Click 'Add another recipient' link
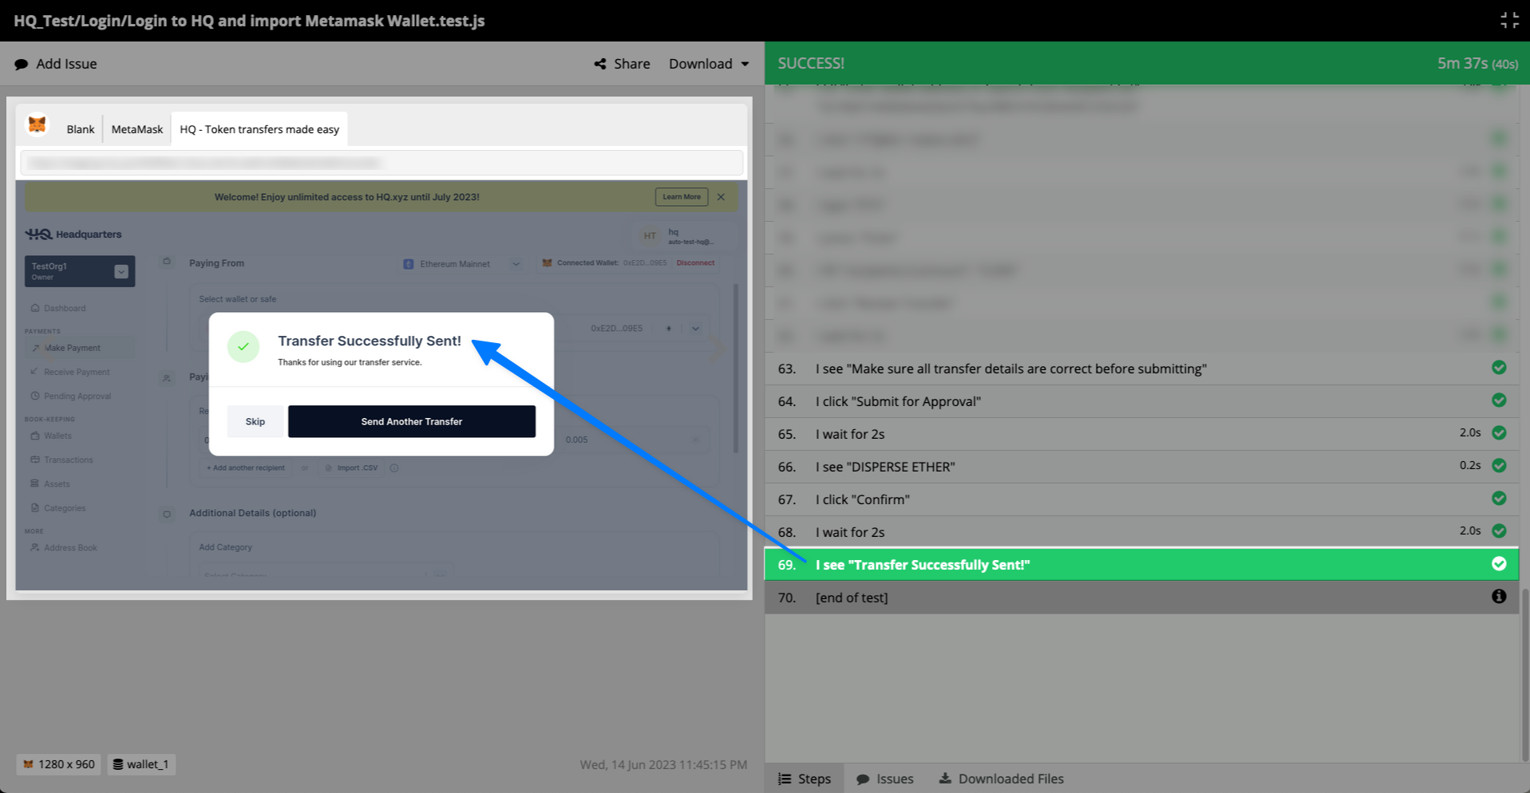Screen dimensions: 1530x793 (246, 468)
